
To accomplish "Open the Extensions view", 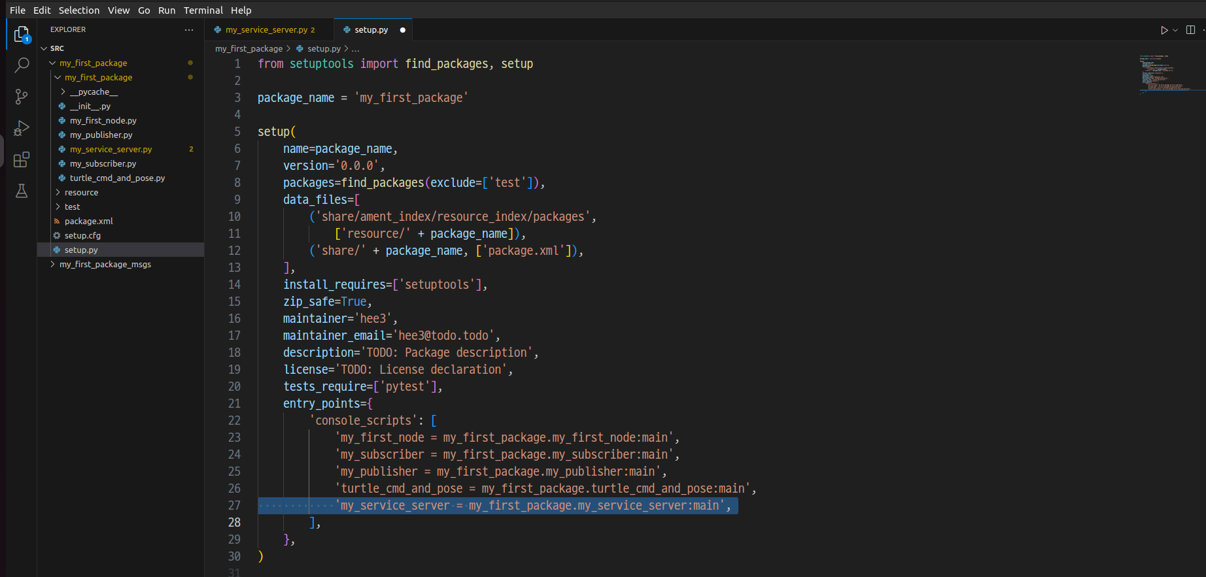I will [22, 159].
